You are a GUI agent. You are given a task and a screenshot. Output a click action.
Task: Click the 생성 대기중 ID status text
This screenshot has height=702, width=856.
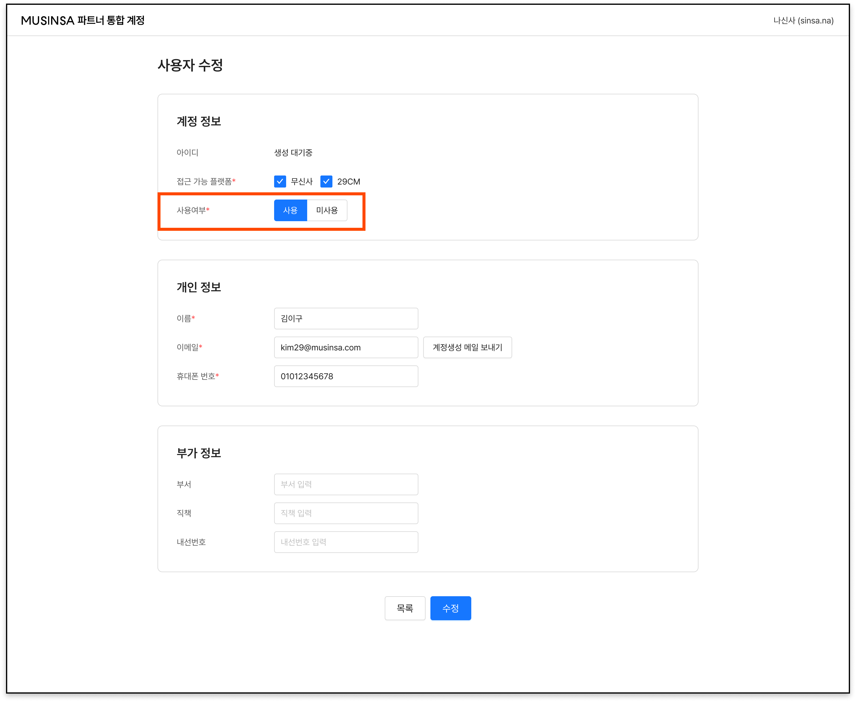(x=293, y=153)
